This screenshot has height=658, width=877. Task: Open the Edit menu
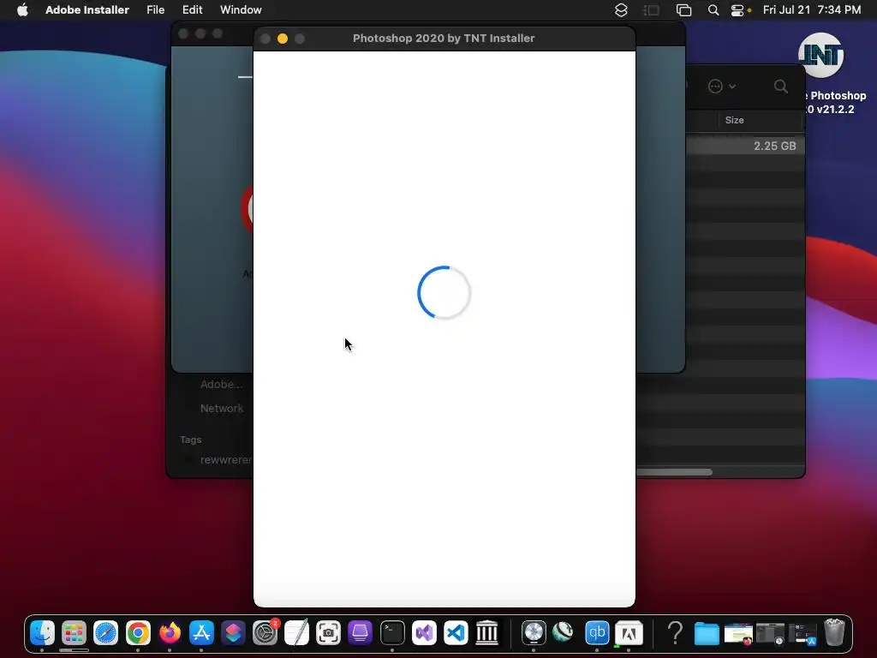tap(193, 9)
